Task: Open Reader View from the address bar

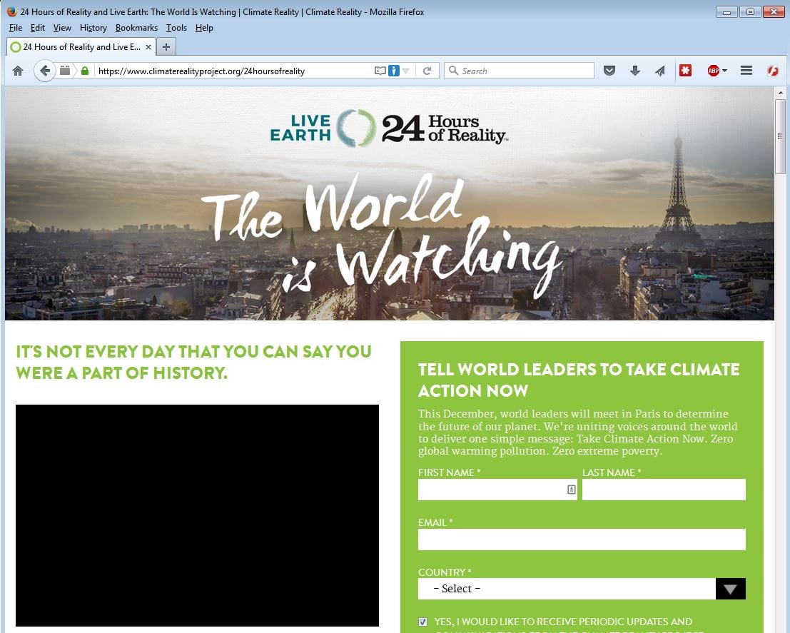Action: click(x=380, y=71)
